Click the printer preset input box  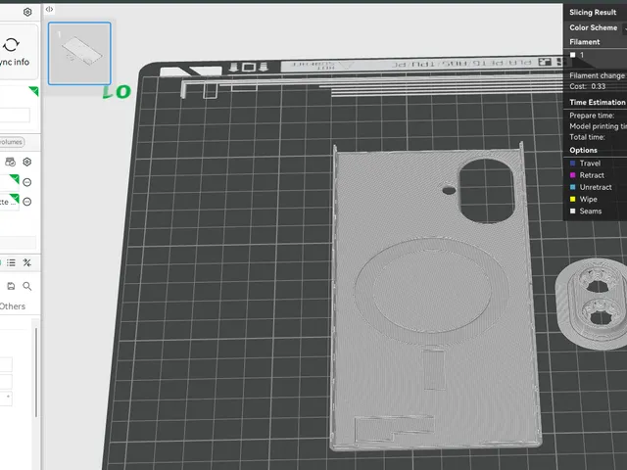tap(15, 116)
